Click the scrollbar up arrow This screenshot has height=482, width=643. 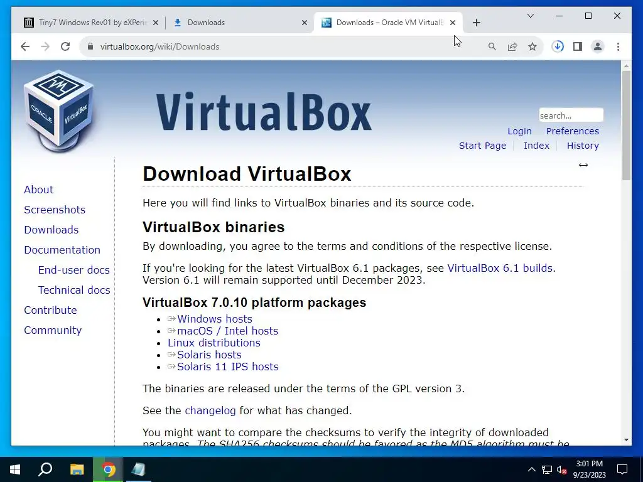626,65
